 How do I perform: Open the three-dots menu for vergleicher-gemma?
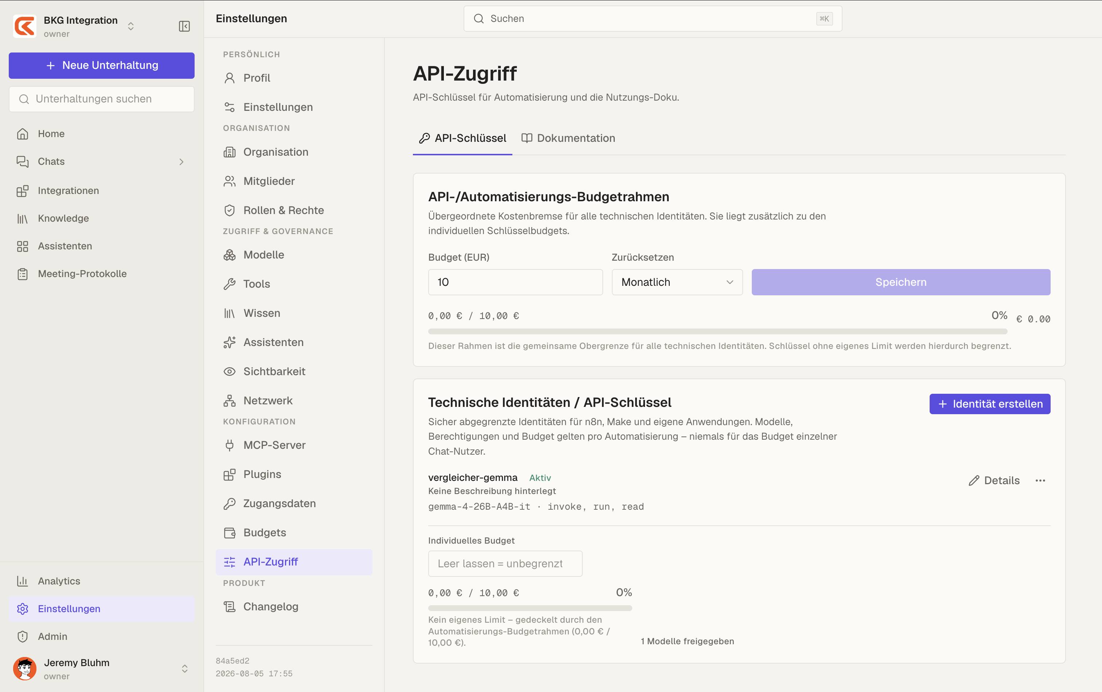[x=1040, y=481]
